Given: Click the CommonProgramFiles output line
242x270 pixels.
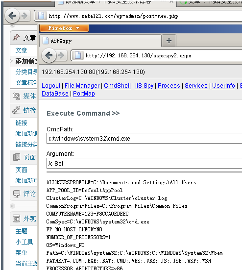Looking at the screenshot, I should pos(117,206).
